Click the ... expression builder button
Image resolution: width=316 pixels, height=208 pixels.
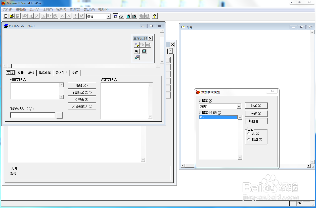(59, 116)
